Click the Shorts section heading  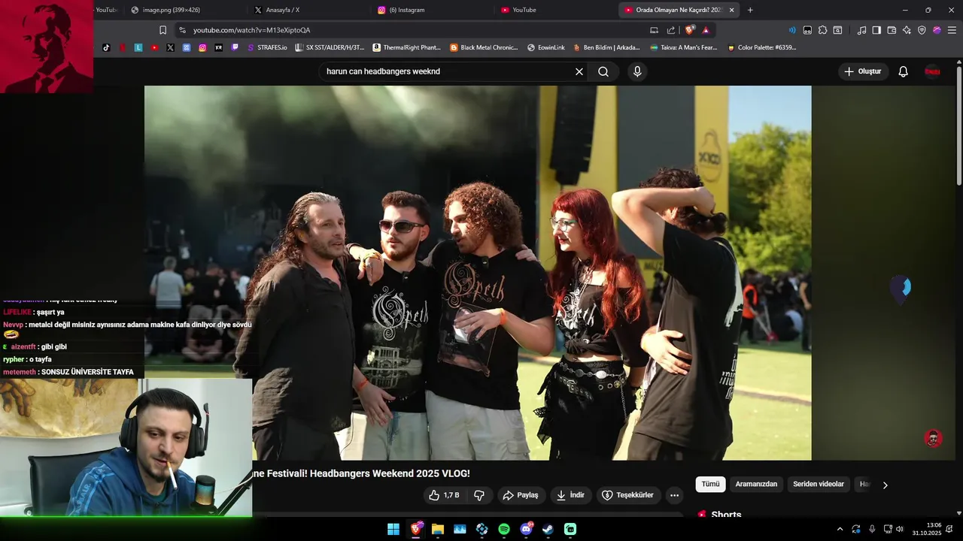[726, 515]
